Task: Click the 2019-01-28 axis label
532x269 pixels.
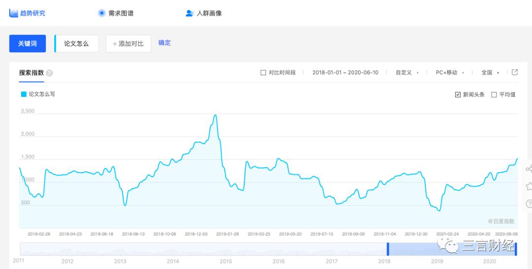Action: 227,234
